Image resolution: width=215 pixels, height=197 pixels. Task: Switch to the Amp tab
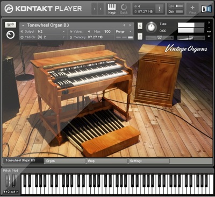107,161
